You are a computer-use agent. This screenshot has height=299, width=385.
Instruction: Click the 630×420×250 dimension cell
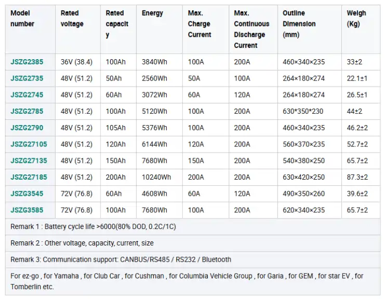(303, 177)
